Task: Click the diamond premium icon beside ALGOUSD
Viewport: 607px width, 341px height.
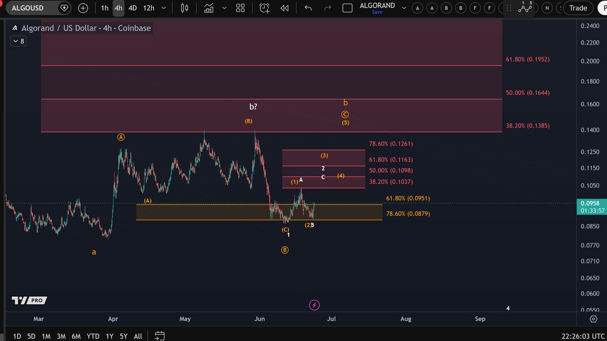Action: pos(64,8)
